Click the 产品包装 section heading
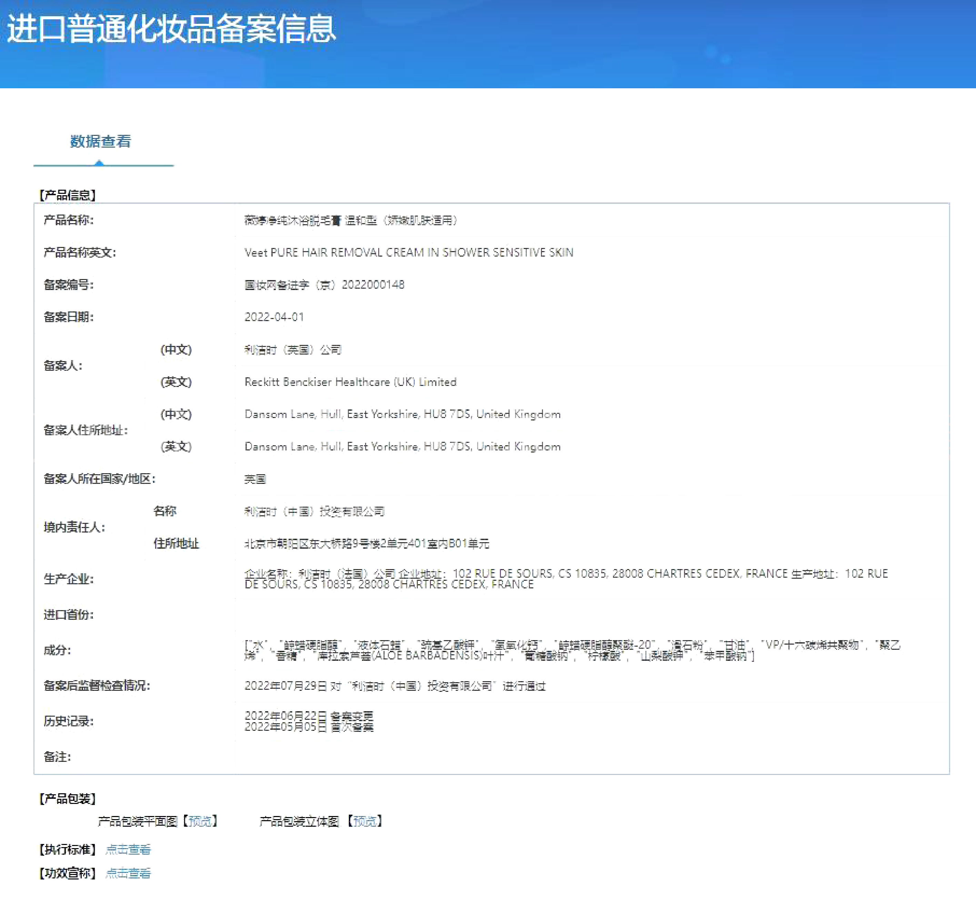Viewport: 976px width, 915px height. coord(67,799)
